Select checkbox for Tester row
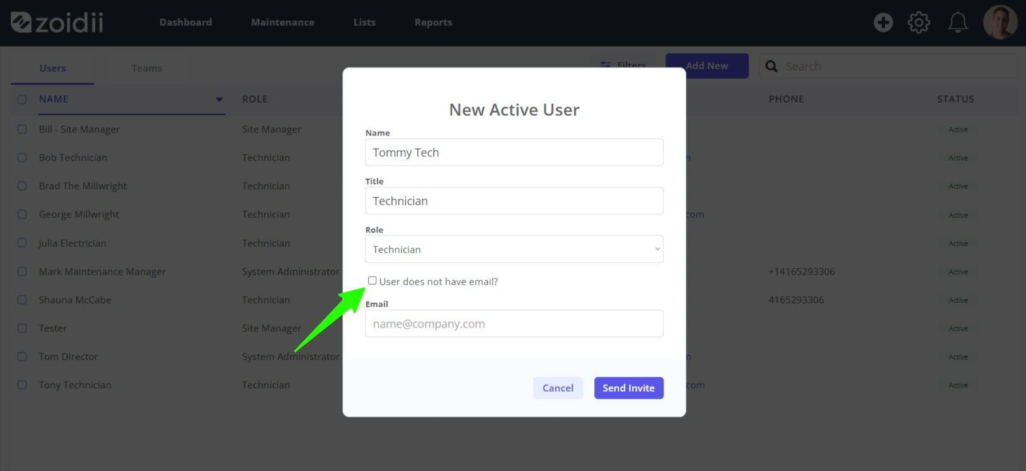This screenshot has height=471, width=1026. (x=22, y=328)
